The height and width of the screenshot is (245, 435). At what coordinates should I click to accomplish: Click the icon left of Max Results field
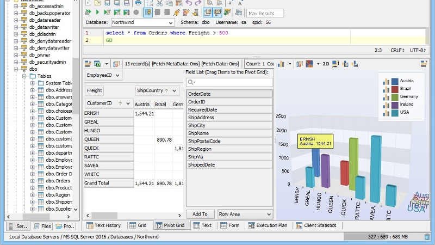tap(239, 12)
